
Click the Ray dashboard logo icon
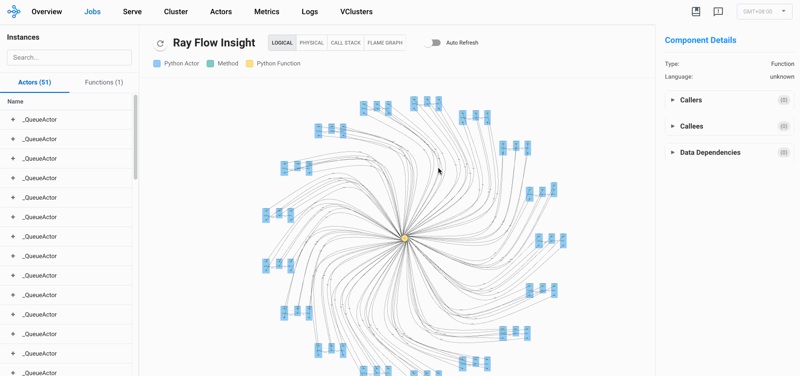(x=14, y=12)
